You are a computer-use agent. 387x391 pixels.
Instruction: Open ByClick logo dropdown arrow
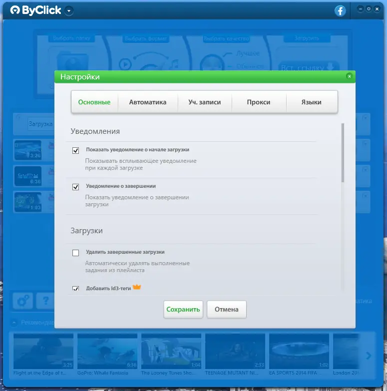tap(69, 10)
